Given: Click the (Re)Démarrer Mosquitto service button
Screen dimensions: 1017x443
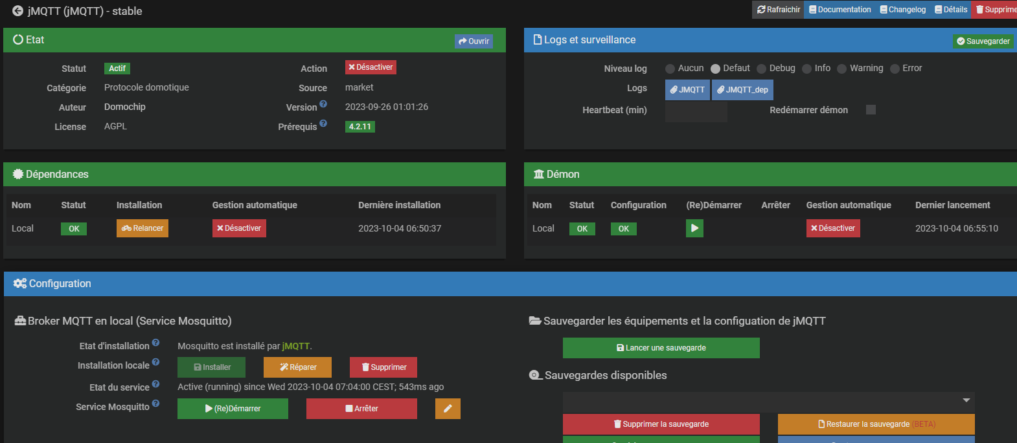Looking at the screenshot, I should pyautogui.click(x=233, y=409).
